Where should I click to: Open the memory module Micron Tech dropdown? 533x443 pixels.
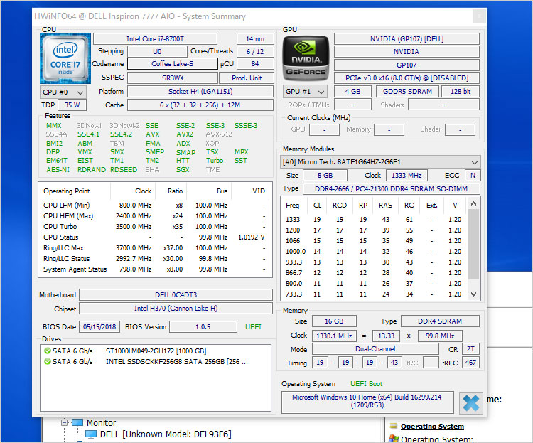point(380,162)
